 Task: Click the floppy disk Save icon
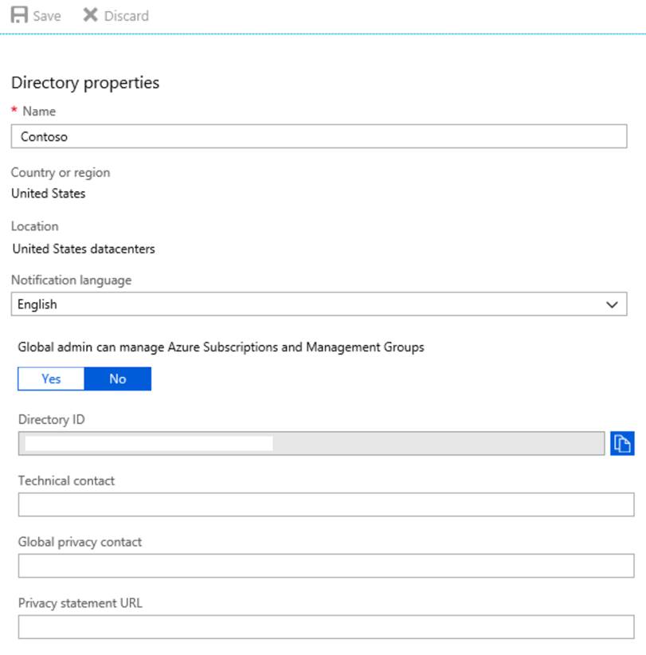(x=19, y=15)
